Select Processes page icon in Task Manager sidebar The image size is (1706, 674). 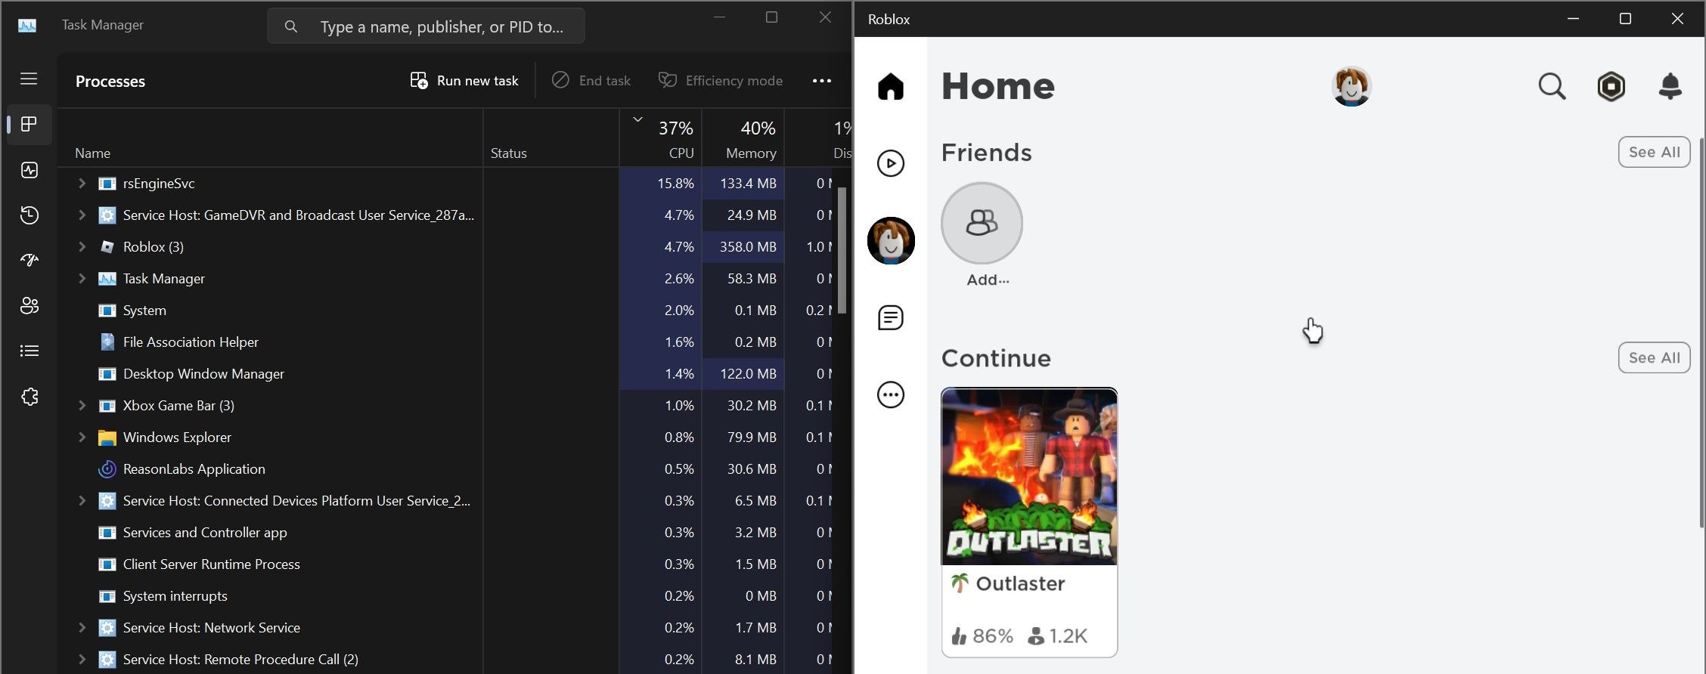coord(29,124)
